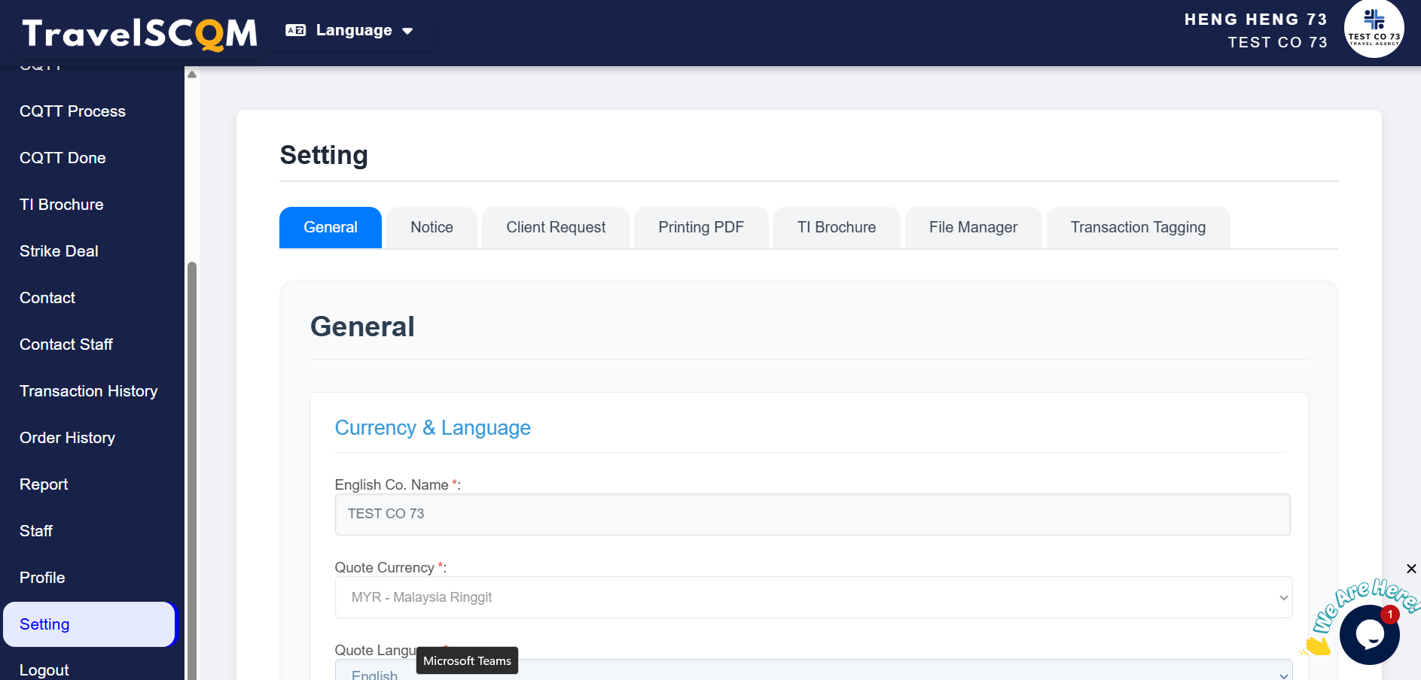Switch to the Notice tab
This screenshot has width=1421, height=680.
(431, 227)
